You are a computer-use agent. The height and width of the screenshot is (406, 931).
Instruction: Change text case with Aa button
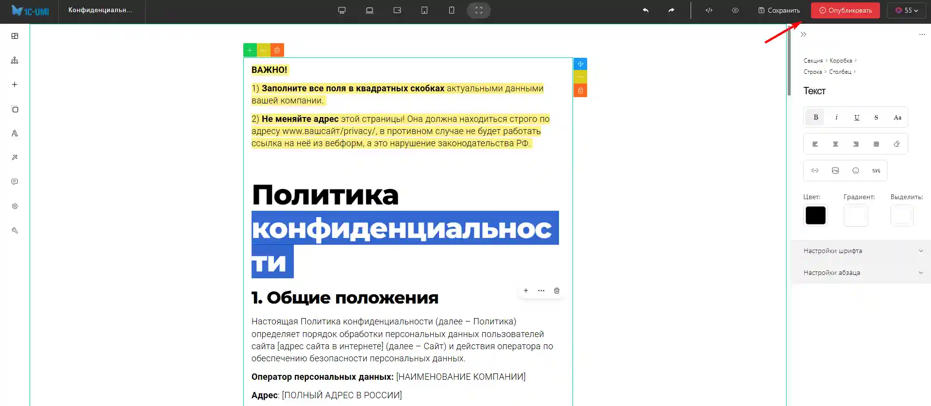pyautogui.click(x=897, y=117)
